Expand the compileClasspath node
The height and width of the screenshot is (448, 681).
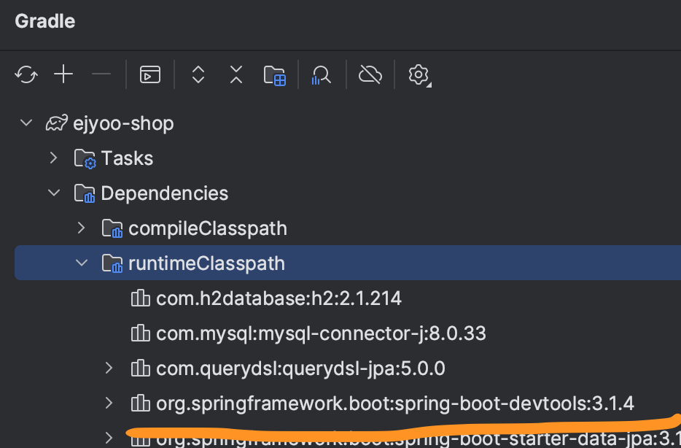(x=81, y=228)
